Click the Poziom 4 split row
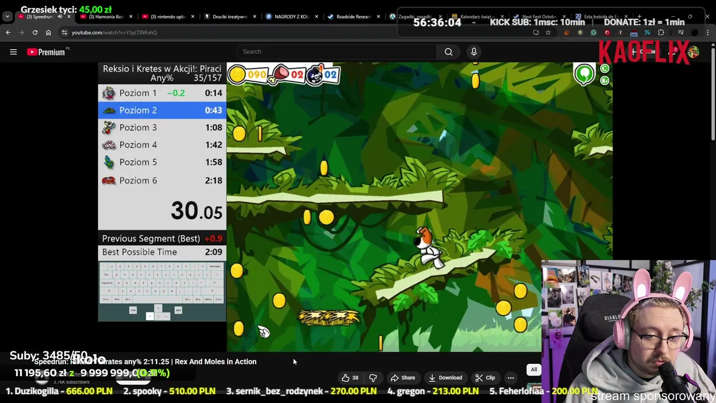Image resolution: width=716 pixels, height=403 pixels. pos(162,145)
